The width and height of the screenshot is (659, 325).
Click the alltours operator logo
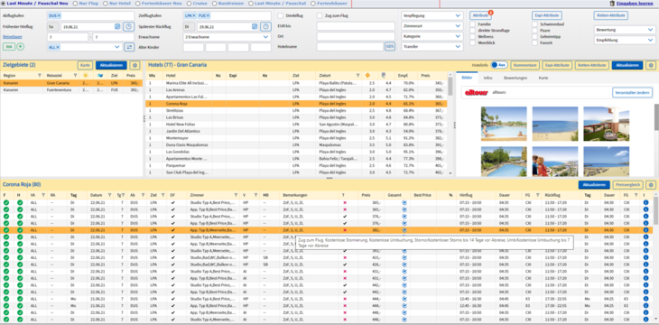click(476, 92)
